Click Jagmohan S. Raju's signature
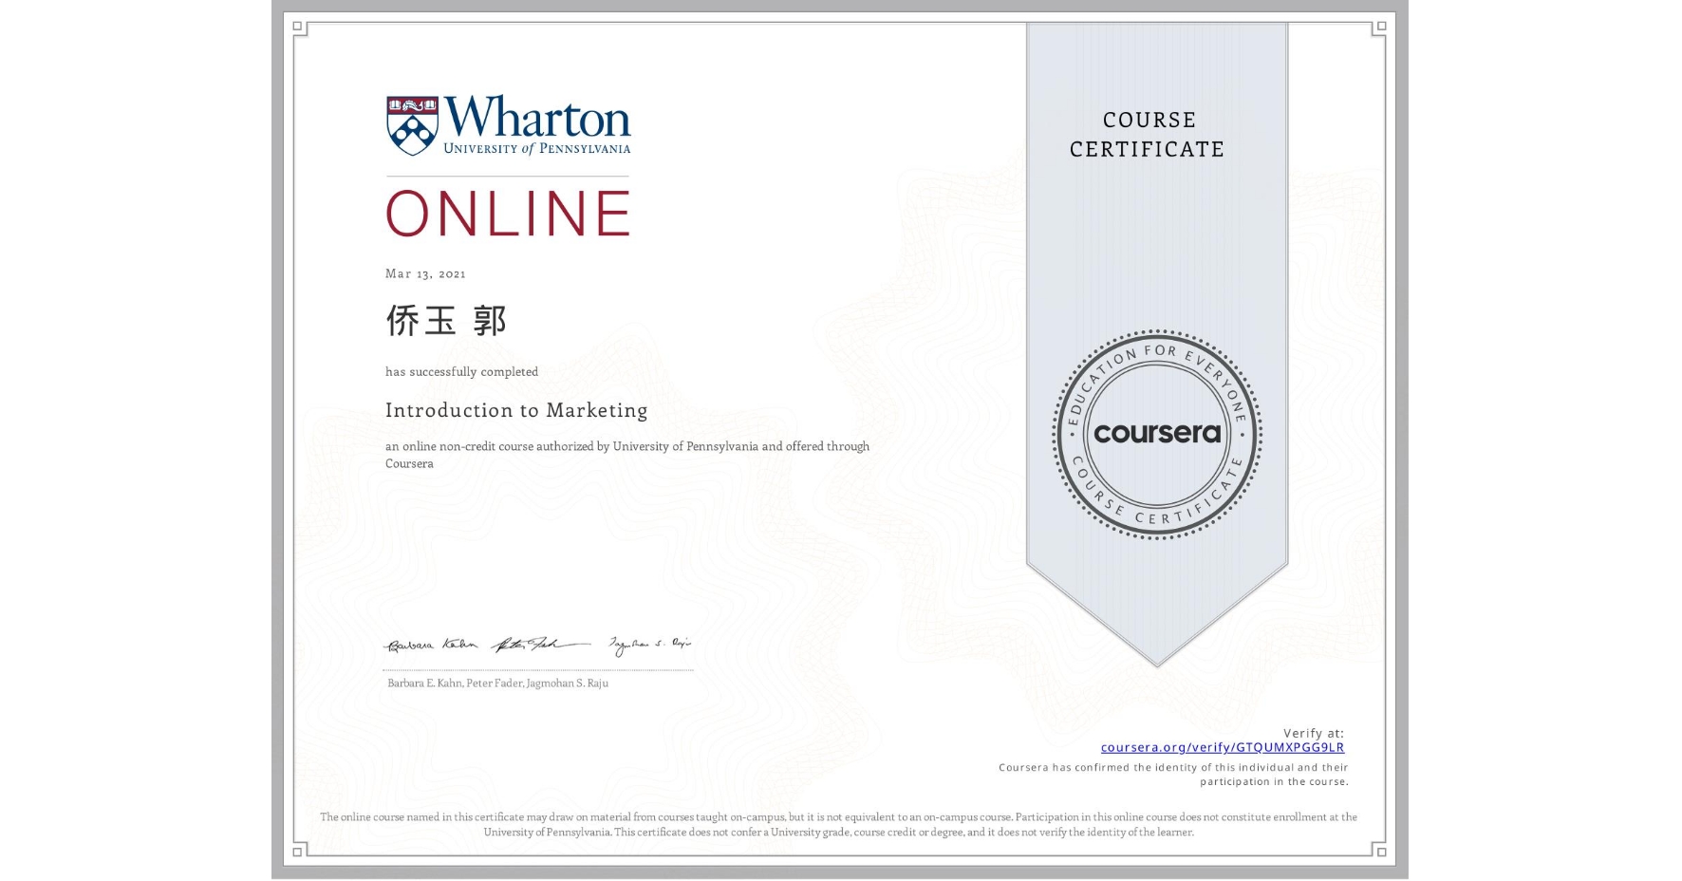Viewport: 1682px width, 881px height. click(x=650, y=644)
